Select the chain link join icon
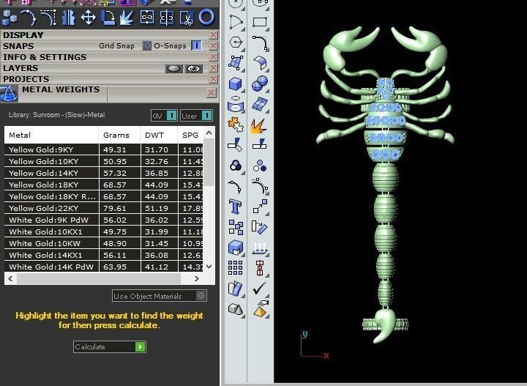The width and height of the screenshot is (527, 386). pyautogui.click(x=147, y=18)
